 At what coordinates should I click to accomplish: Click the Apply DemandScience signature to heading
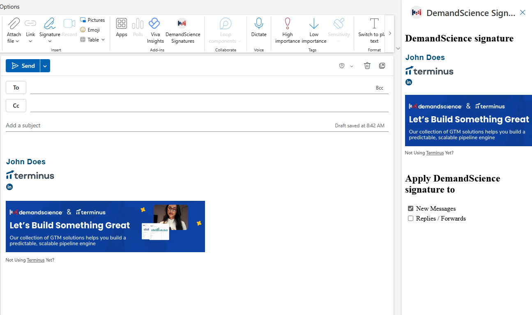[x=453, y=184]
